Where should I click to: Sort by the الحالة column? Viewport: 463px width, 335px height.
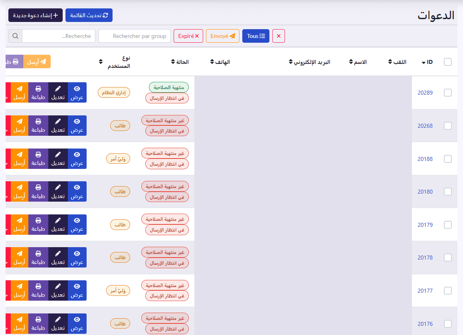[x=180, y=62]
